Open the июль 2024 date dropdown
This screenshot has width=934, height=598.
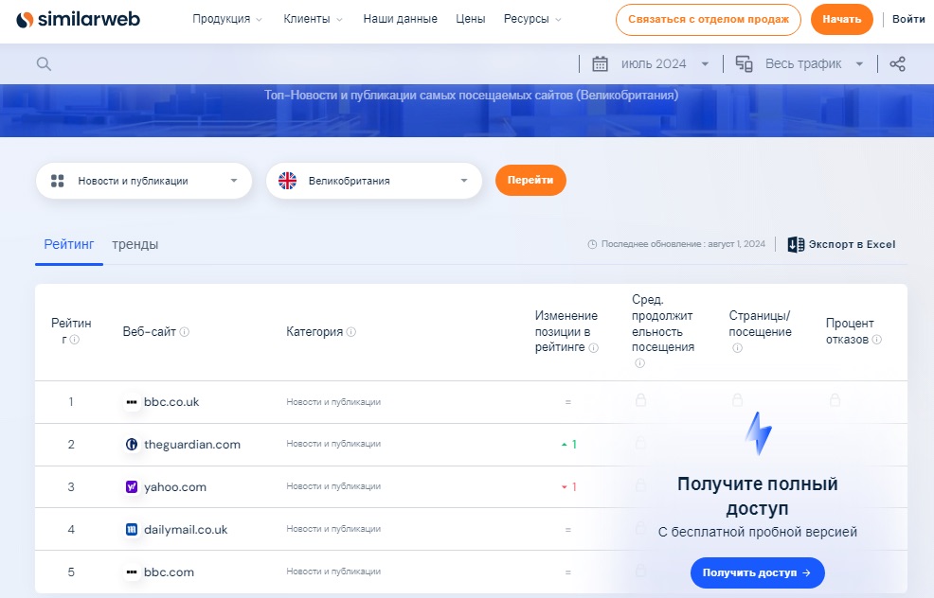pyautogui.click(x=665, y=63)
